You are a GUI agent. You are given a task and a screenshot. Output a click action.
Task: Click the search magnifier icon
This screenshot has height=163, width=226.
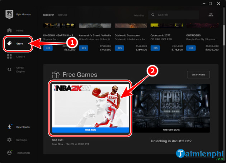click(x=153, y=15)
